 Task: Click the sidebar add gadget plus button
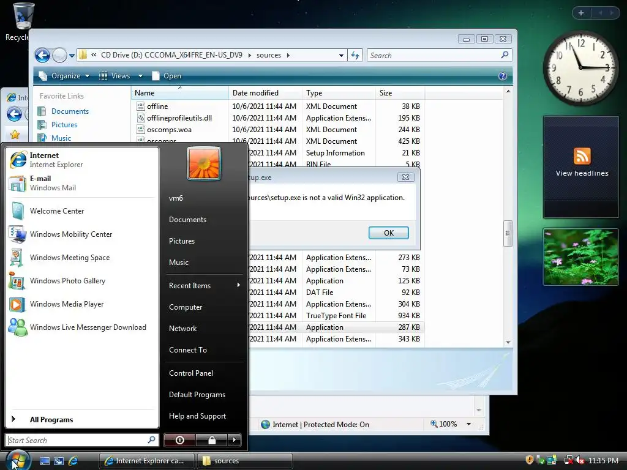tap(581, 13)
